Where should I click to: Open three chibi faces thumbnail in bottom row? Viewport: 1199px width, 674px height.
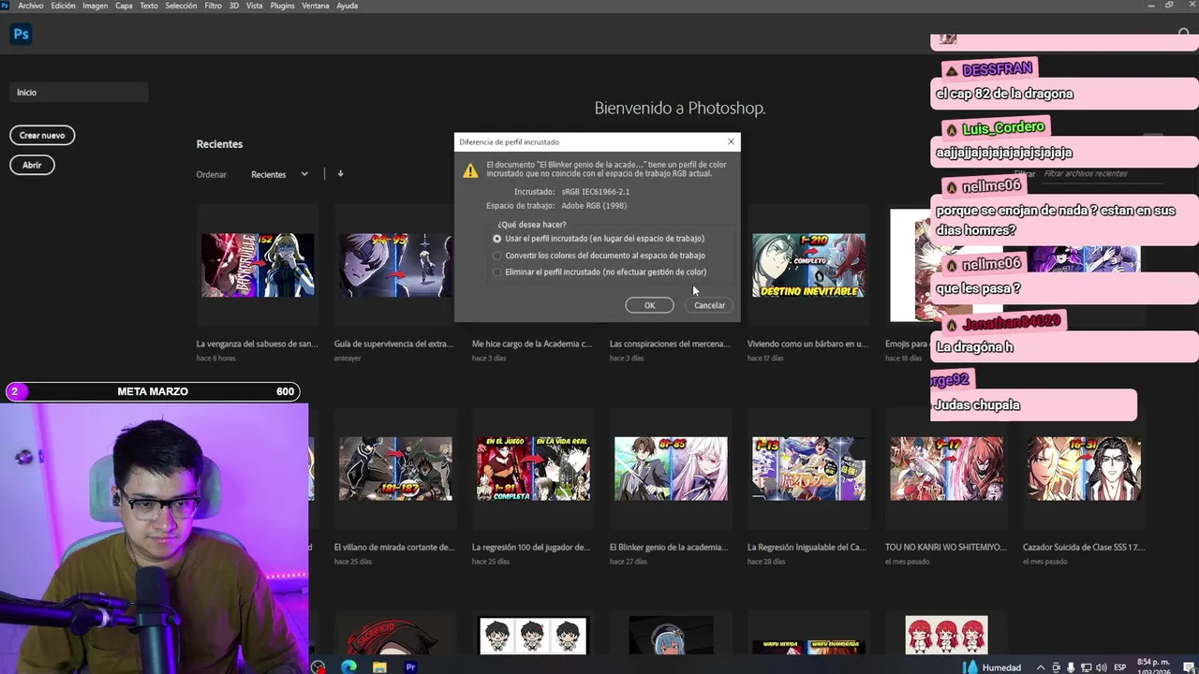[533, 636]
